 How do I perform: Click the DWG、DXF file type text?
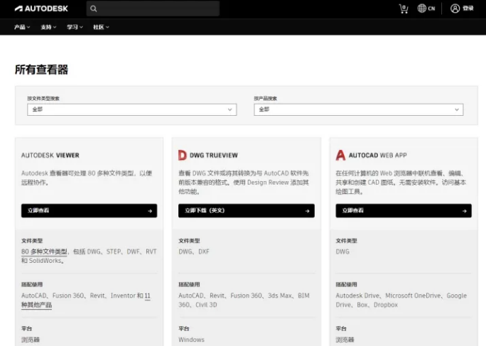(194, 252)
